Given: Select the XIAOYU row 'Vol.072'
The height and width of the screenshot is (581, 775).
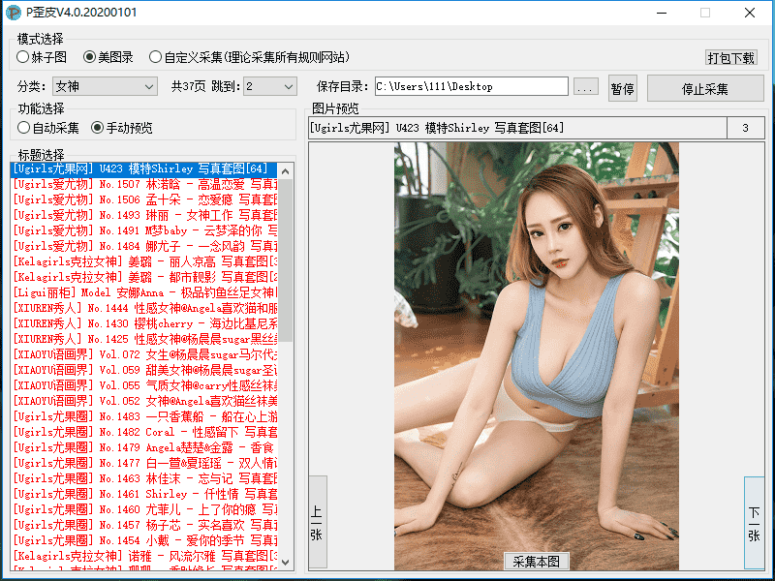Looking at the screenshot, I should point(143,354).
